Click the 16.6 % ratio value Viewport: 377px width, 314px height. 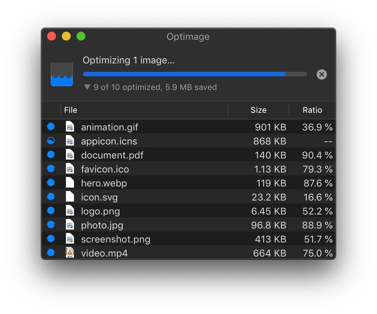pos(318,197)
